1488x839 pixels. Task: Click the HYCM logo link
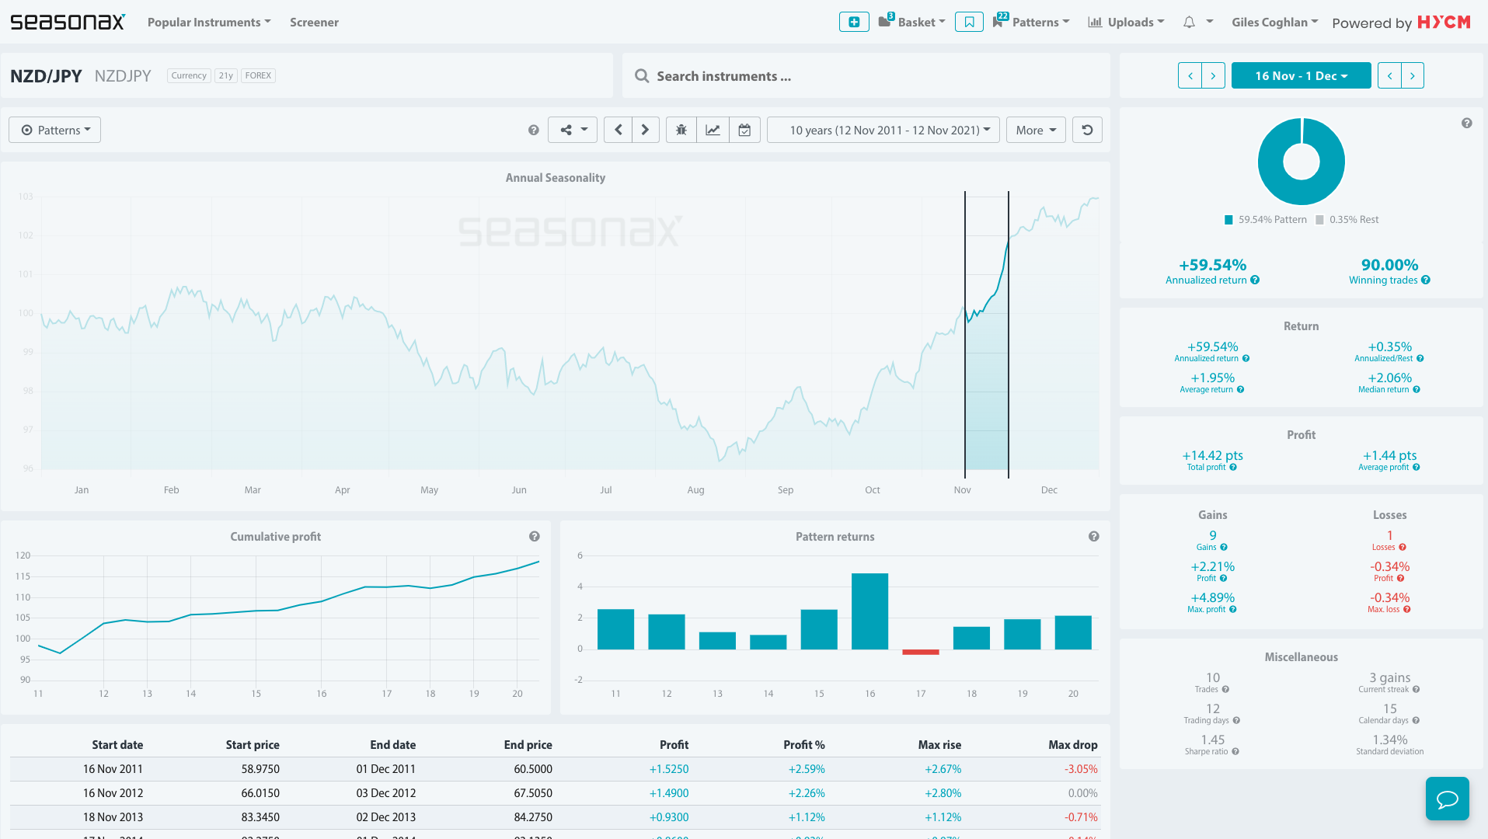click(x=1444, y=22)
